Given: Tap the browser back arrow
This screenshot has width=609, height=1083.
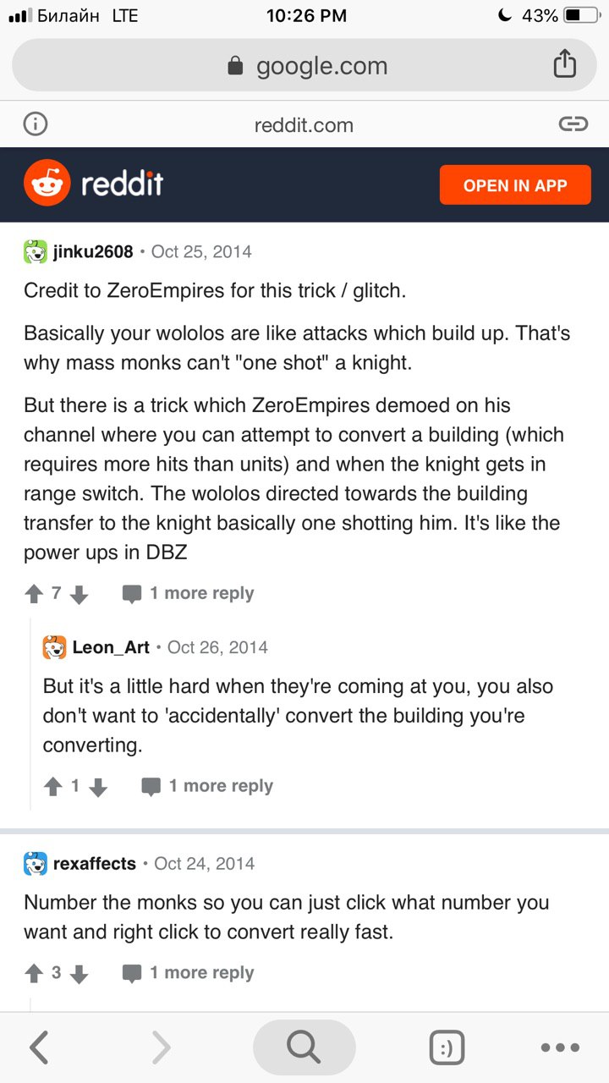Looking at the screenshot, I should coord(39,1047).
